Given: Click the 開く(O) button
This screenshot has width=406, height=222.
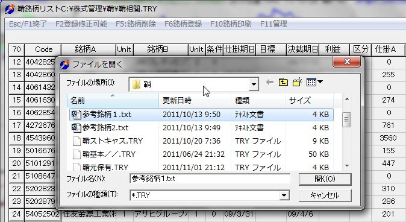Looking at the screenshot, I should tap(325, 179).
